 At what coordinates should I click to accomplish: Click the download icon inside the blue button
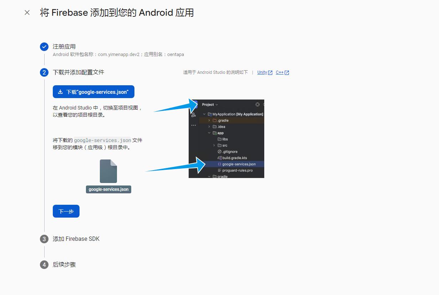[x=60, y=92]
